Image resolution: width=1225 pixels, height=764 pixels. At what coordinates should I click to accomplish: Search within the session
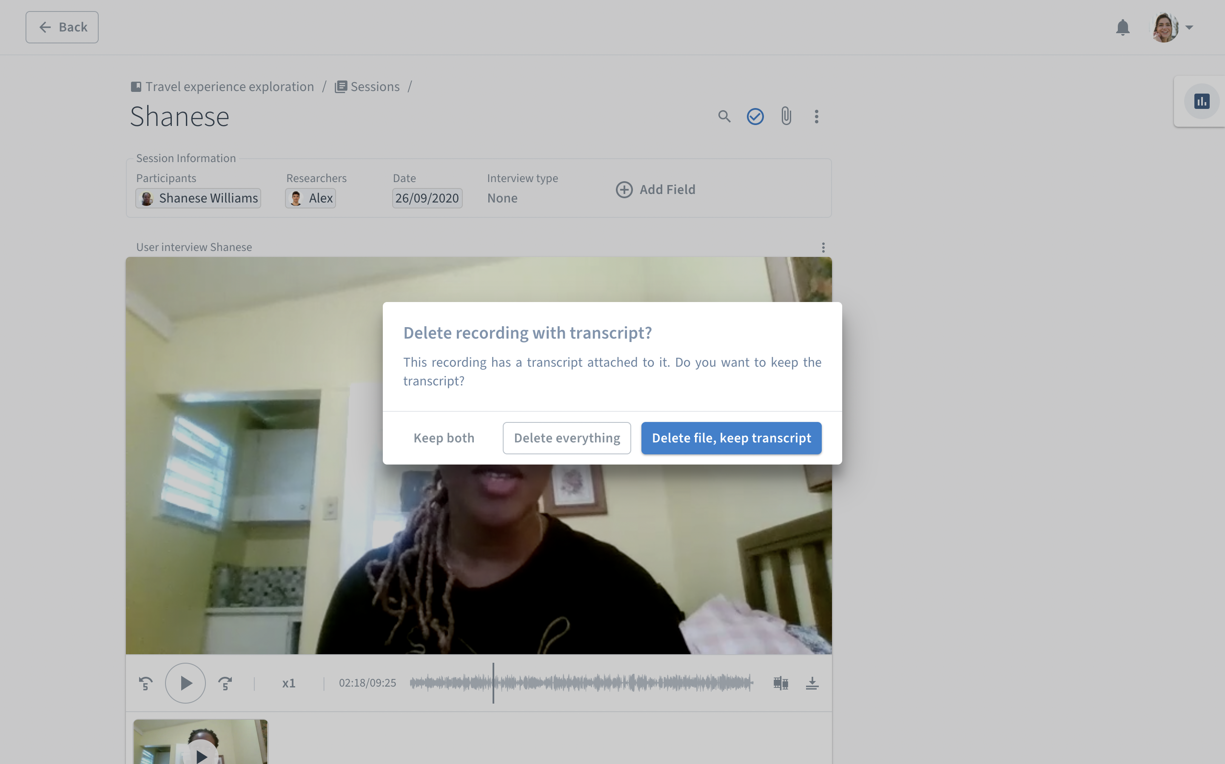(724, 117)
